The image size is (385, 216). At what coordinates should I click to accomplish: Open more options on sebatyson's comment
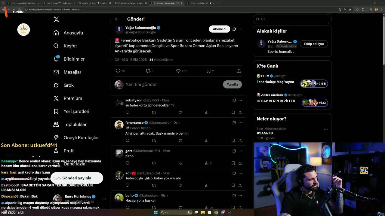click(240, 100)
